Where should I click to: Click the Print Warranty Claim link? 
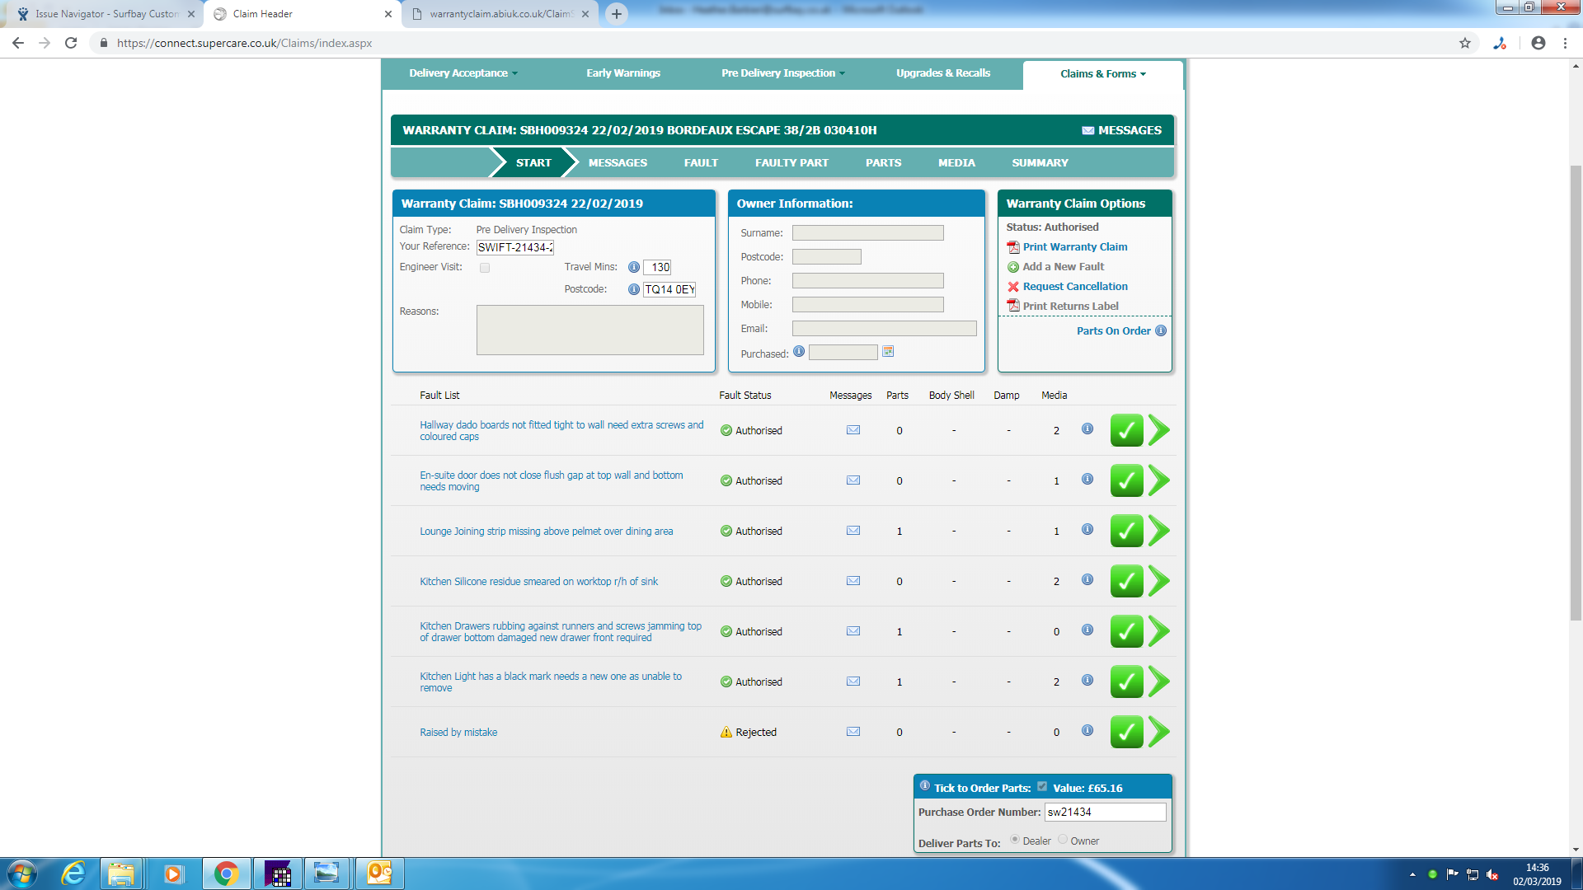point(1074,247)
